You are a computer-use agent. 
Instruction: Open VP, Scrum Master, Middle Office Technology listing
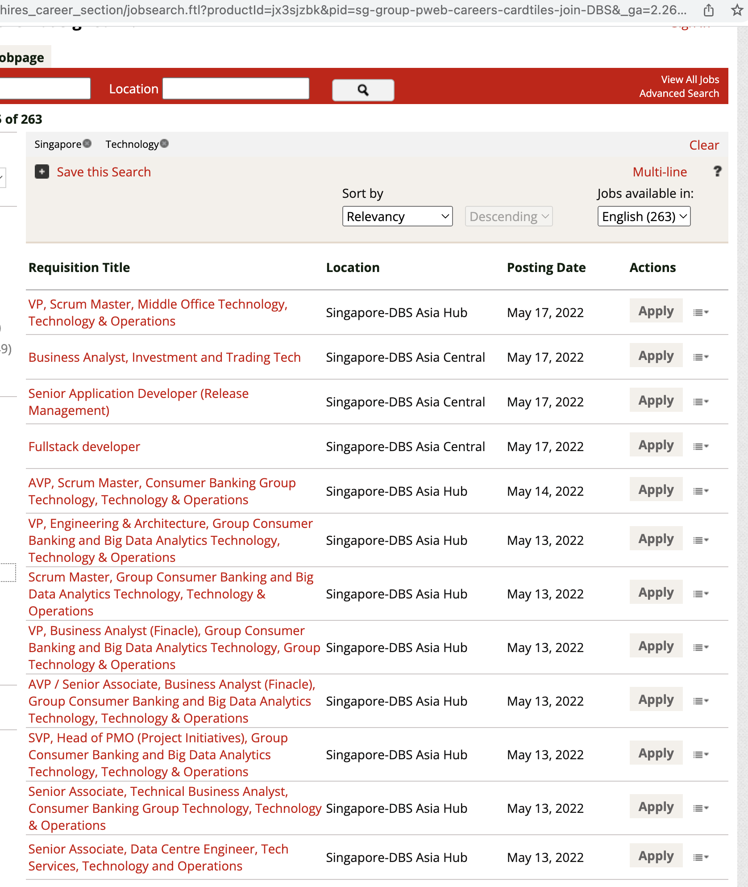tap(158, 313)
